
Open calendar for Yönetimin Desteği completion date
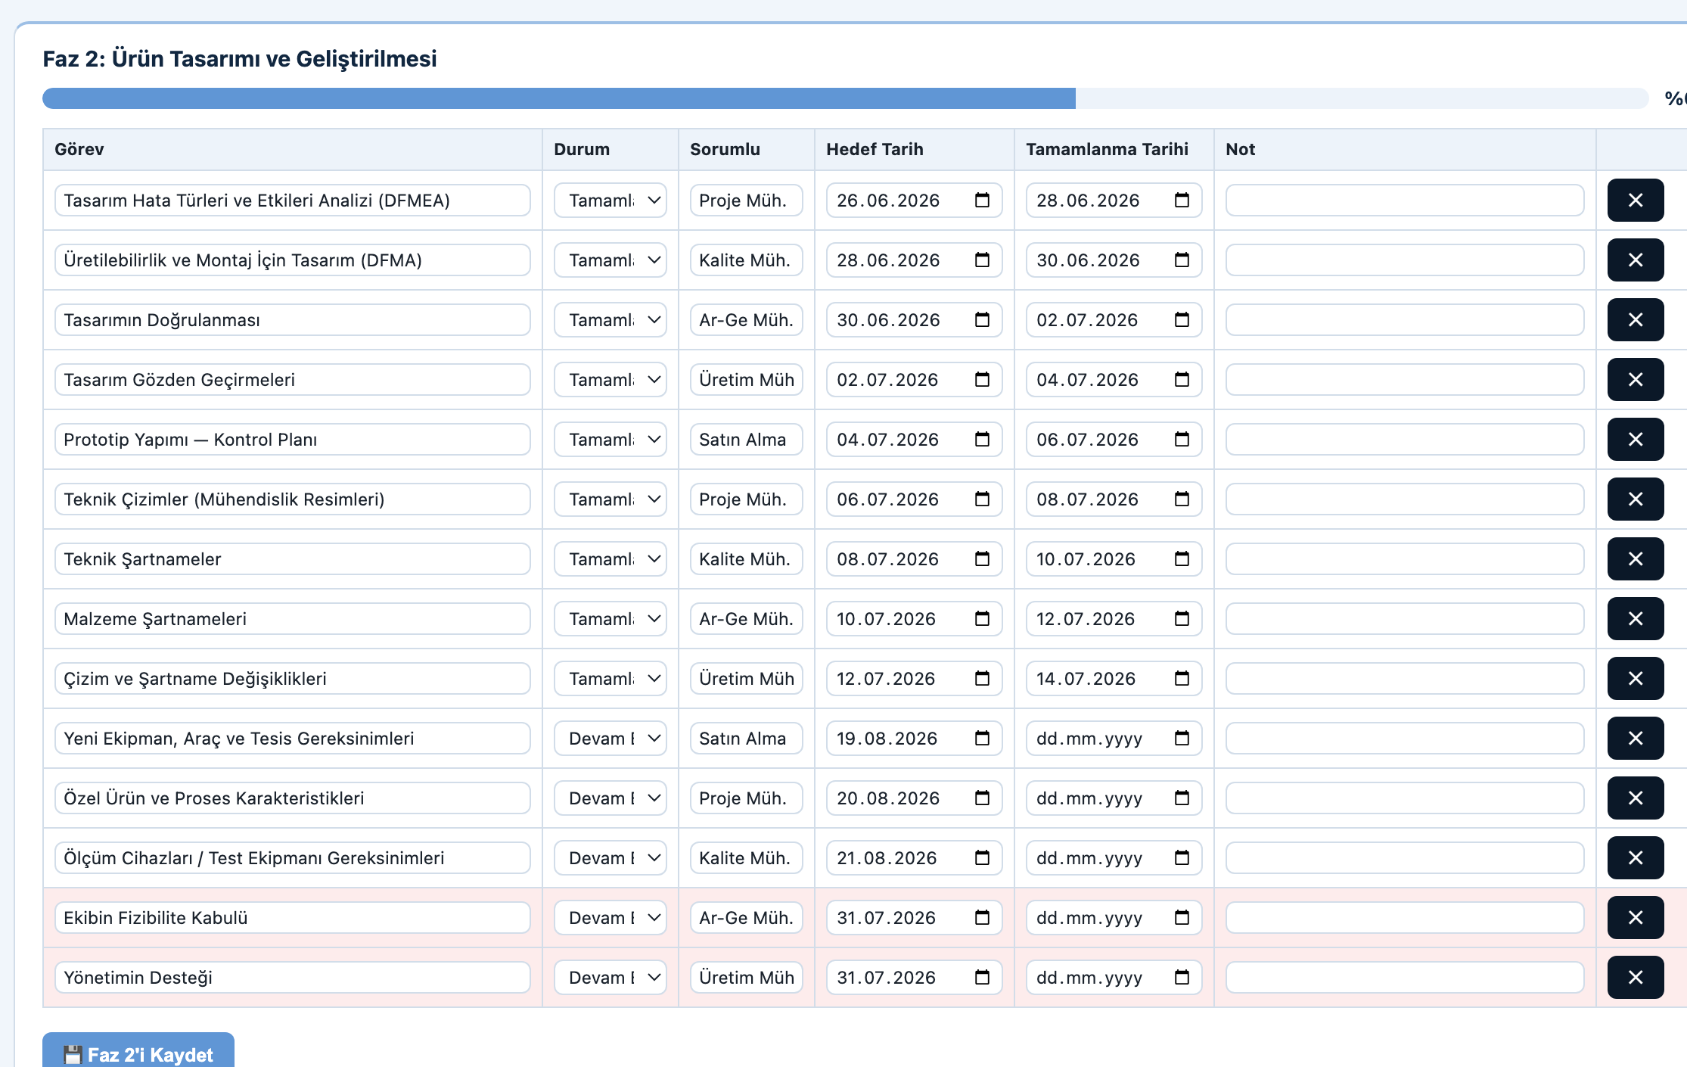coord(1182,978)
